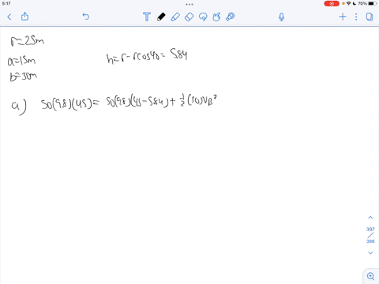Tap the multitasking three dots at top

point(189,4)
